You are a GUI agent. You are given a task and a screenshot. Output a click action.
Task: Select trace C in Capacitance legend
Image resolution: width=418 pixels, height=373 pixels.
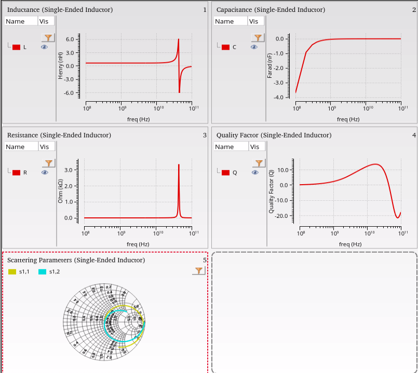[x=234, y=47]
